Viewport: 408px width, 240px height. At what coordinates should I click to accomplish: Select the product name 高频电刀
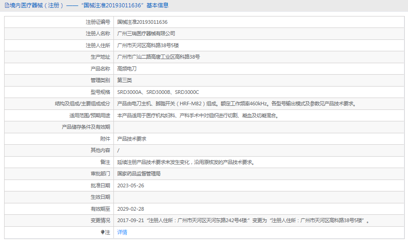point(127,69)
